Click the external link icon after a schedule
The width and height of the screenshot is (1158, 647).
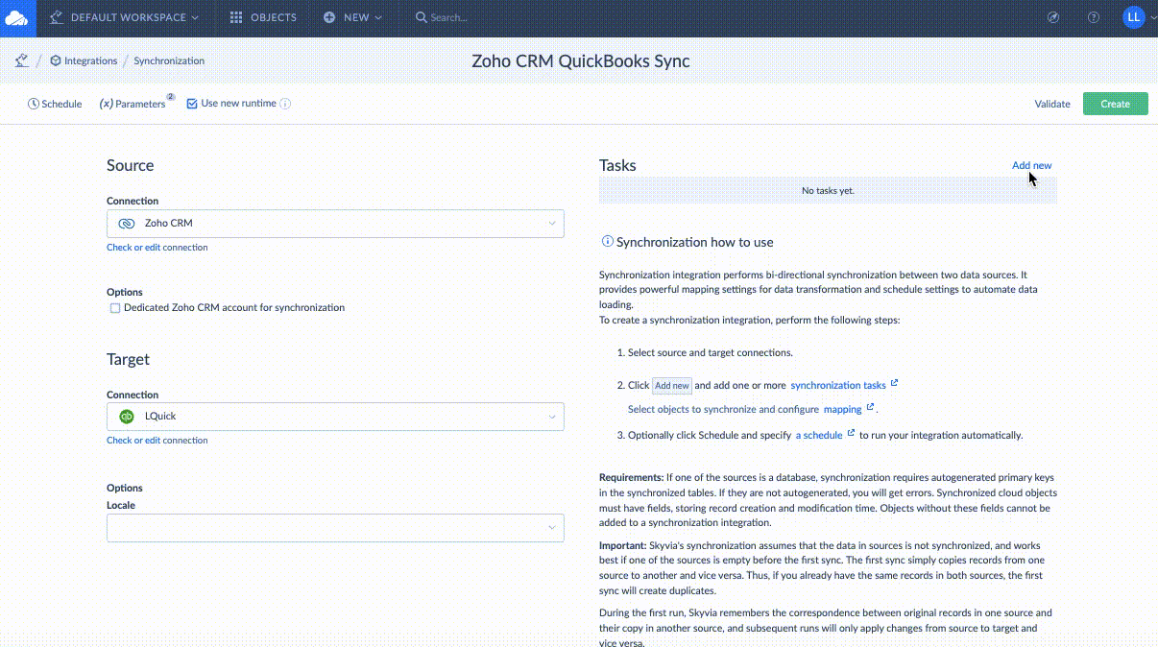[x=851, y=433]
